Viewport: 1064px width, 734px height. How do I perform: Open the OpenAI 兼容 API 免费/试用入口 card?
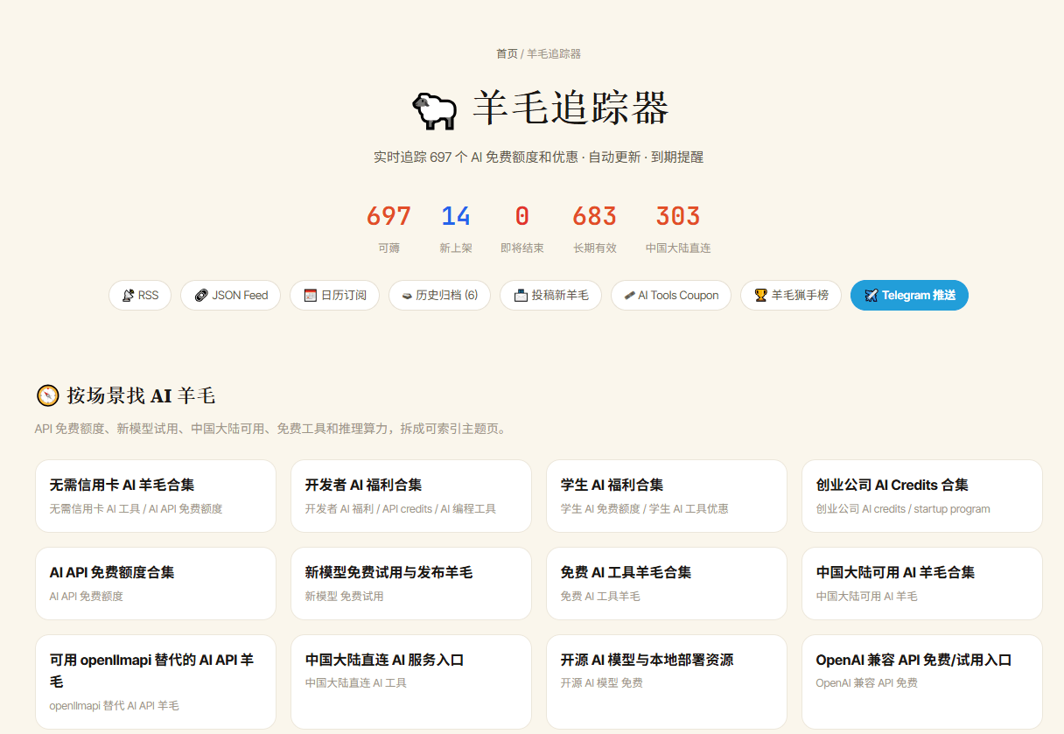click(x=922, y=682)
